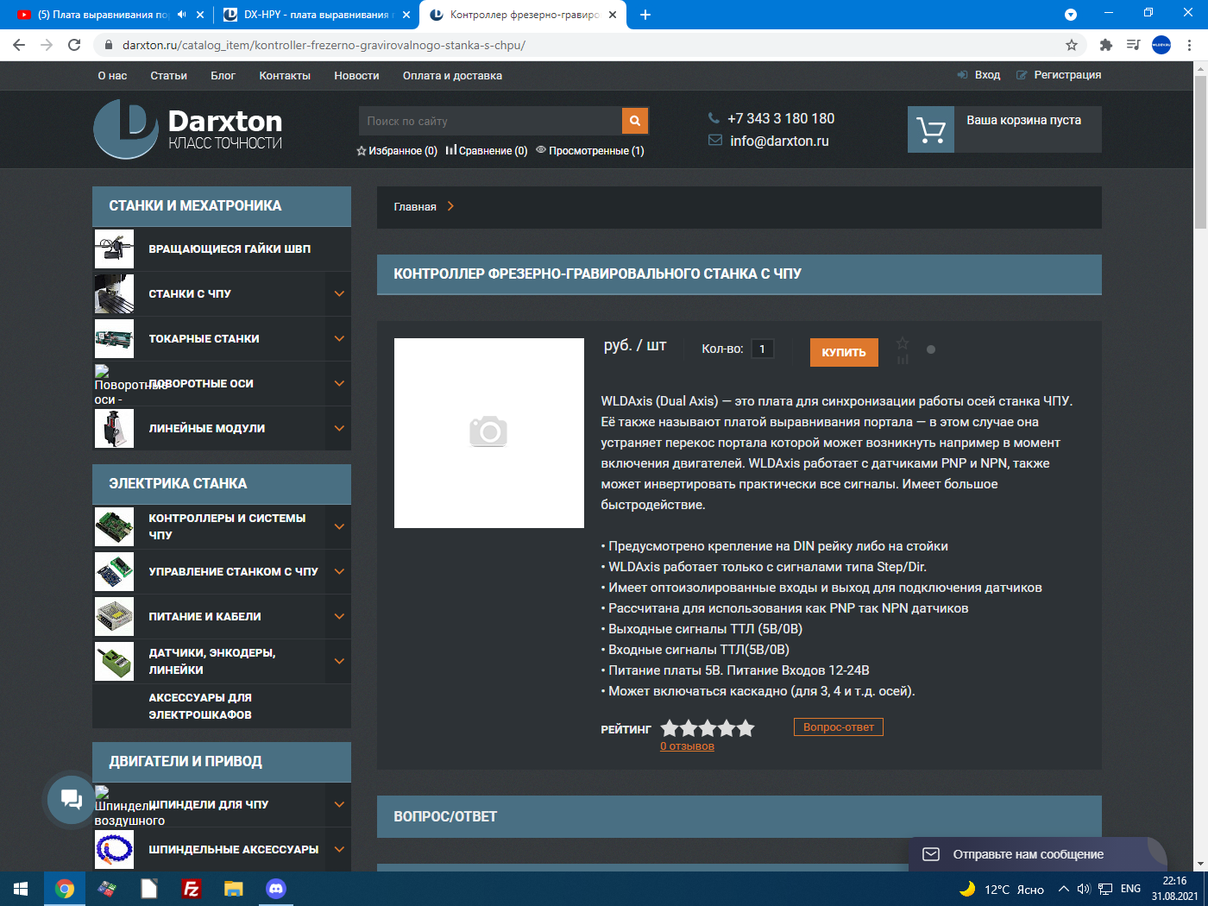
Task: Expand the Контроллеры и системы ЧПУ chevron
Action: (x=339, y=527)
